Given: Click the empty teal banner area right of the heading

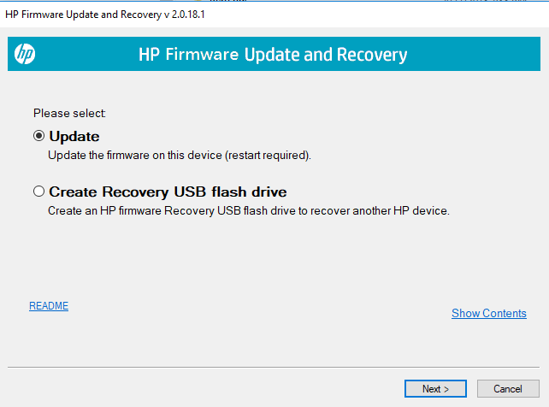Looking at the screenshot, I should pyautogui.click(x=479, y=56).
